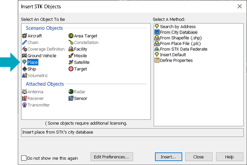Click the 'Ground Vehicle' label
The height and width of the screenshot is (165, 247).
(x=42, y=56)
